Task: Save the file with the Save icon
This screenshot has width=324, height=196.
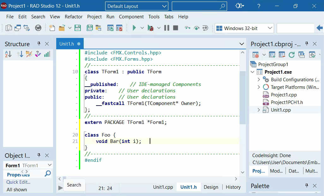Action: (x=78, y=28)
